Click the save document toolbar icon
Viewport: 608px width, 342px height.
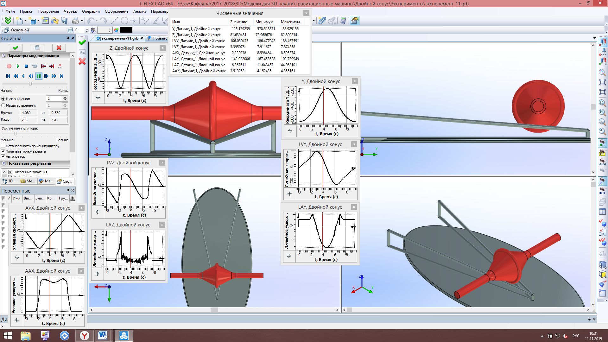(x=64, y=21)
